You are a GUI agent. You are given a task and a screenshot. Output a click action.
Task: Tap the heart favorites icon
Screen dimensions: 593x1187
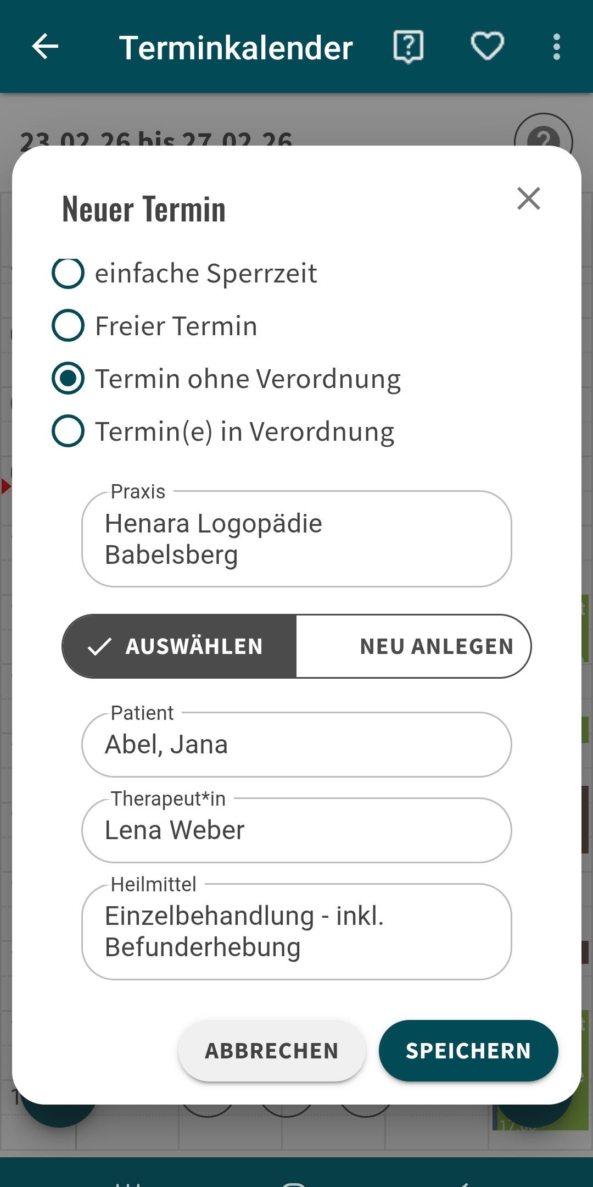488,47
